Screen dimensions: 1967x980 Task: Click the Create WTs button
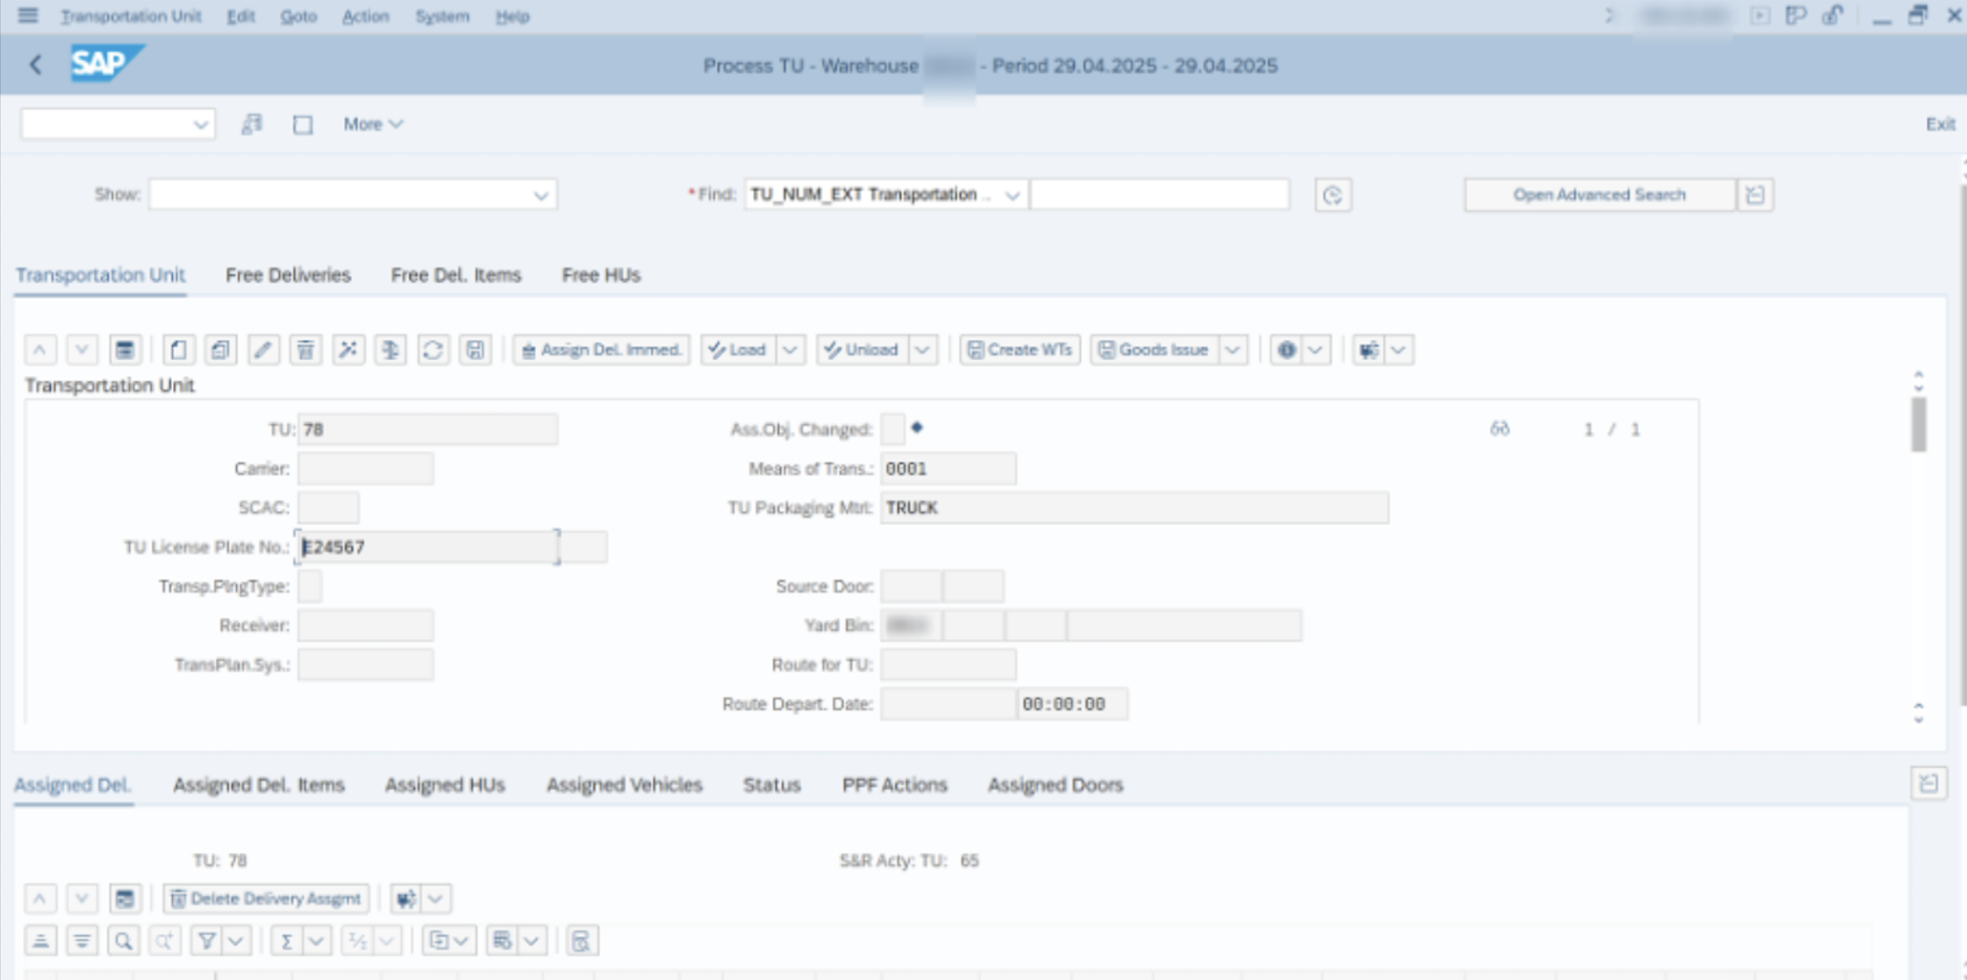(1018, 350)
